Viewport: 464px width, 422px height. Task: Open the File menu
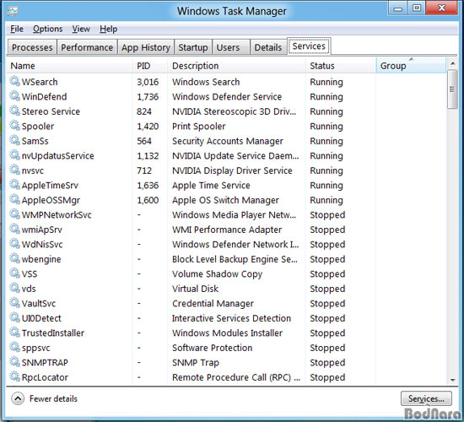[17, 29]
